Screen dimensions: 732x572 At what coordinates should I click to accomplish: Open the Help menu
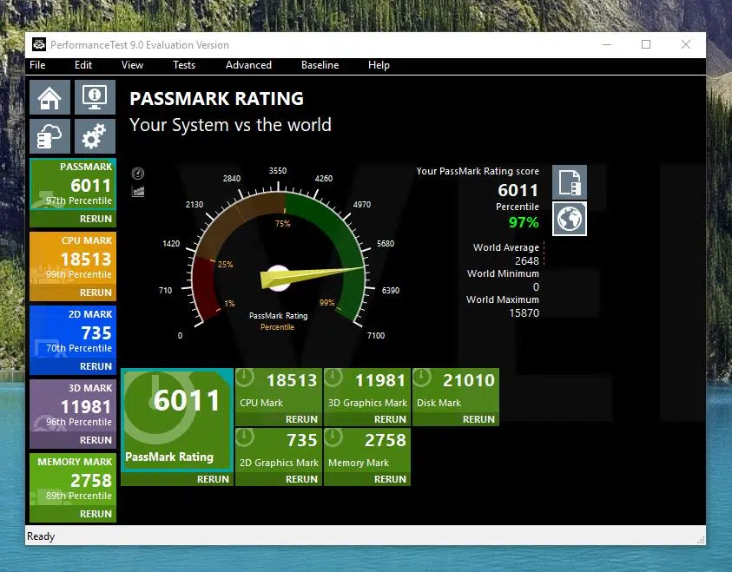click(x=379, y=65)
